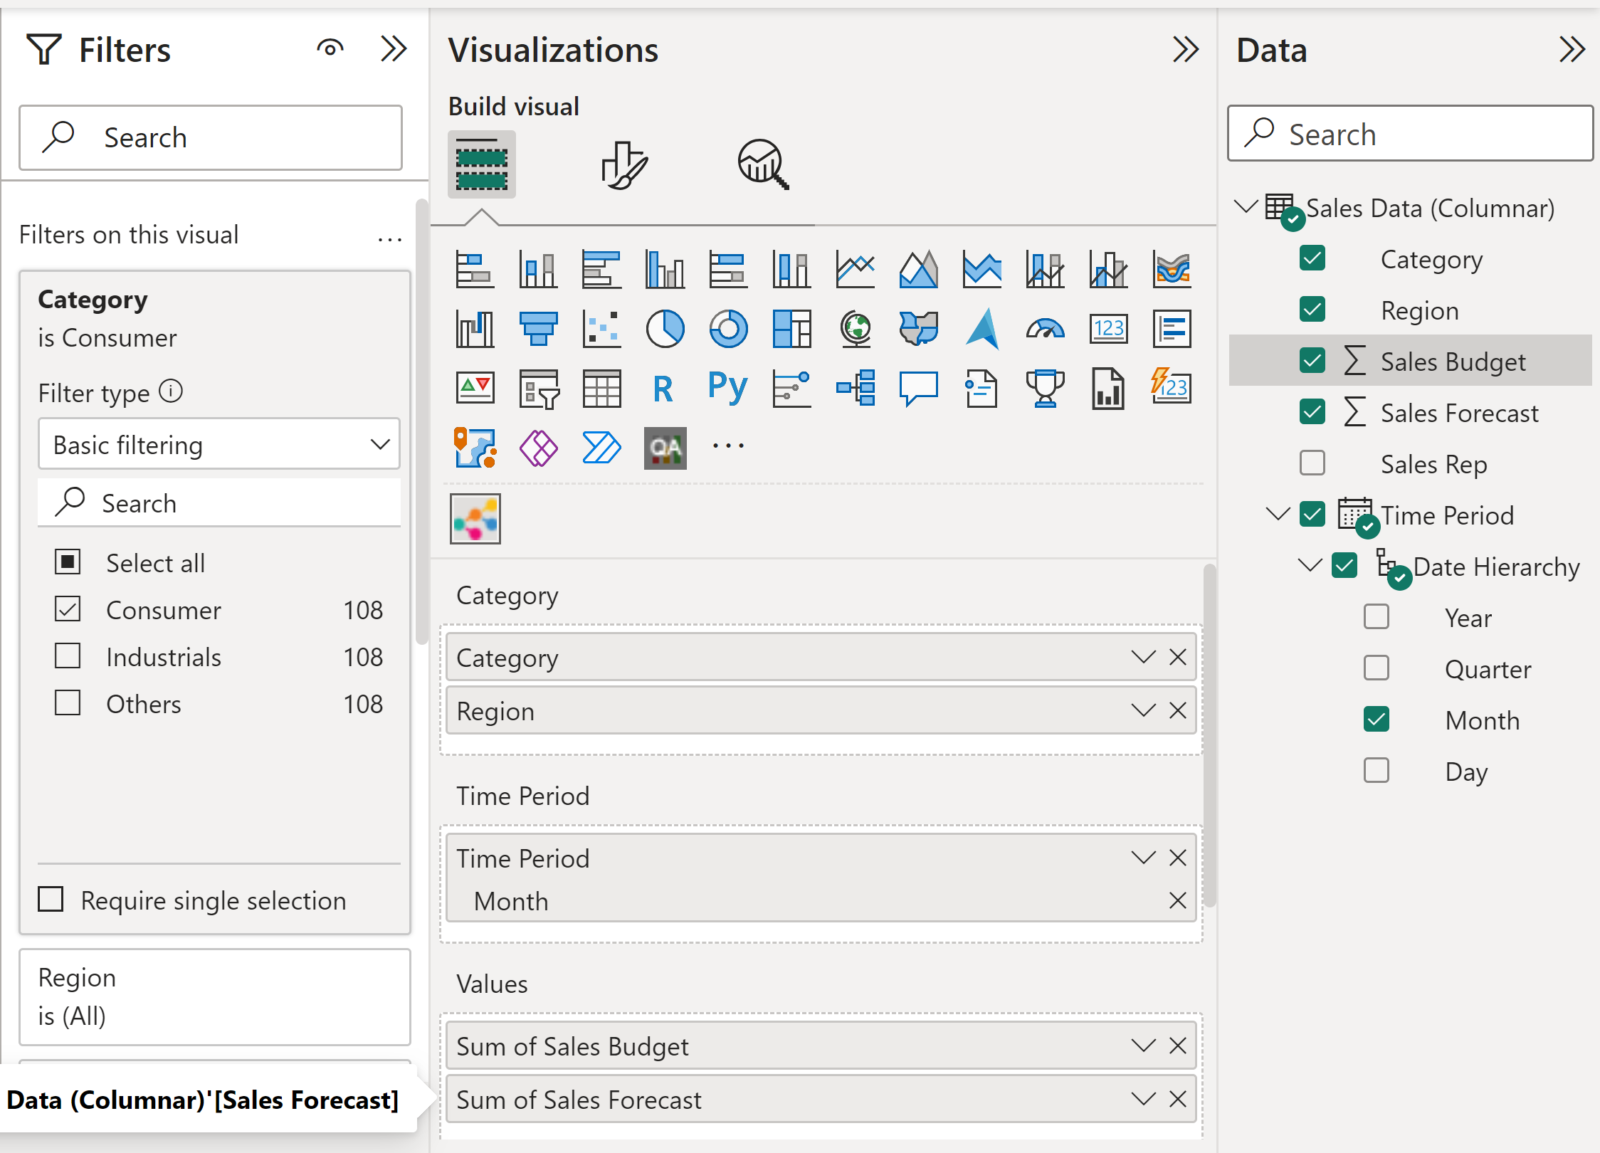The width and height of the screenshot is (1600, 1153).
Task: Collapse the Sales Data (Columnar) table
Action: 1246,207
